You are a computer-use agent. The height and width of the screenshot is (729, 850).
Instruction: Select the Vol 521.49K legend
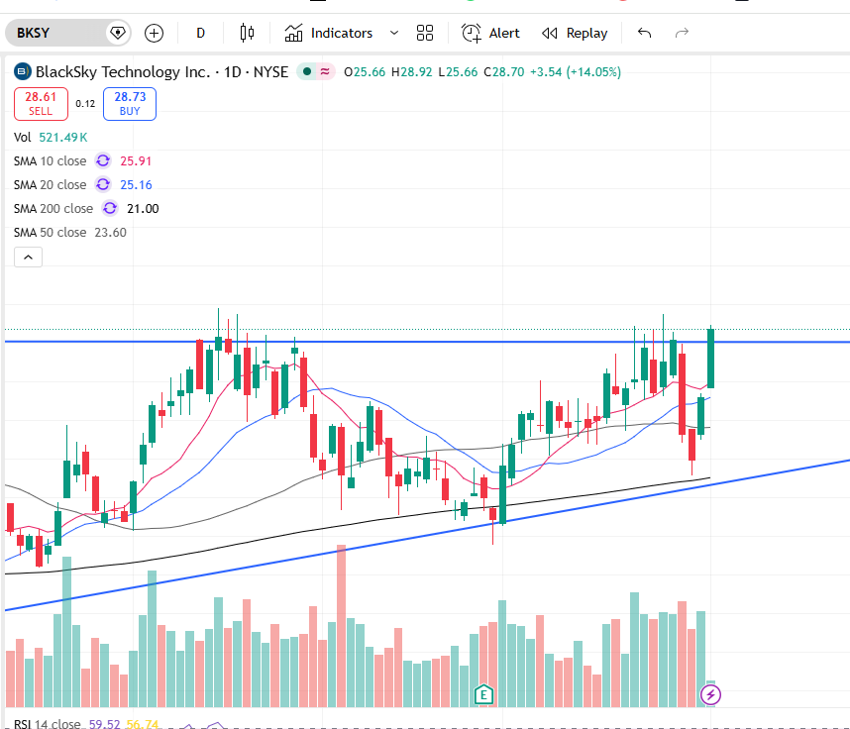(51, 137)
